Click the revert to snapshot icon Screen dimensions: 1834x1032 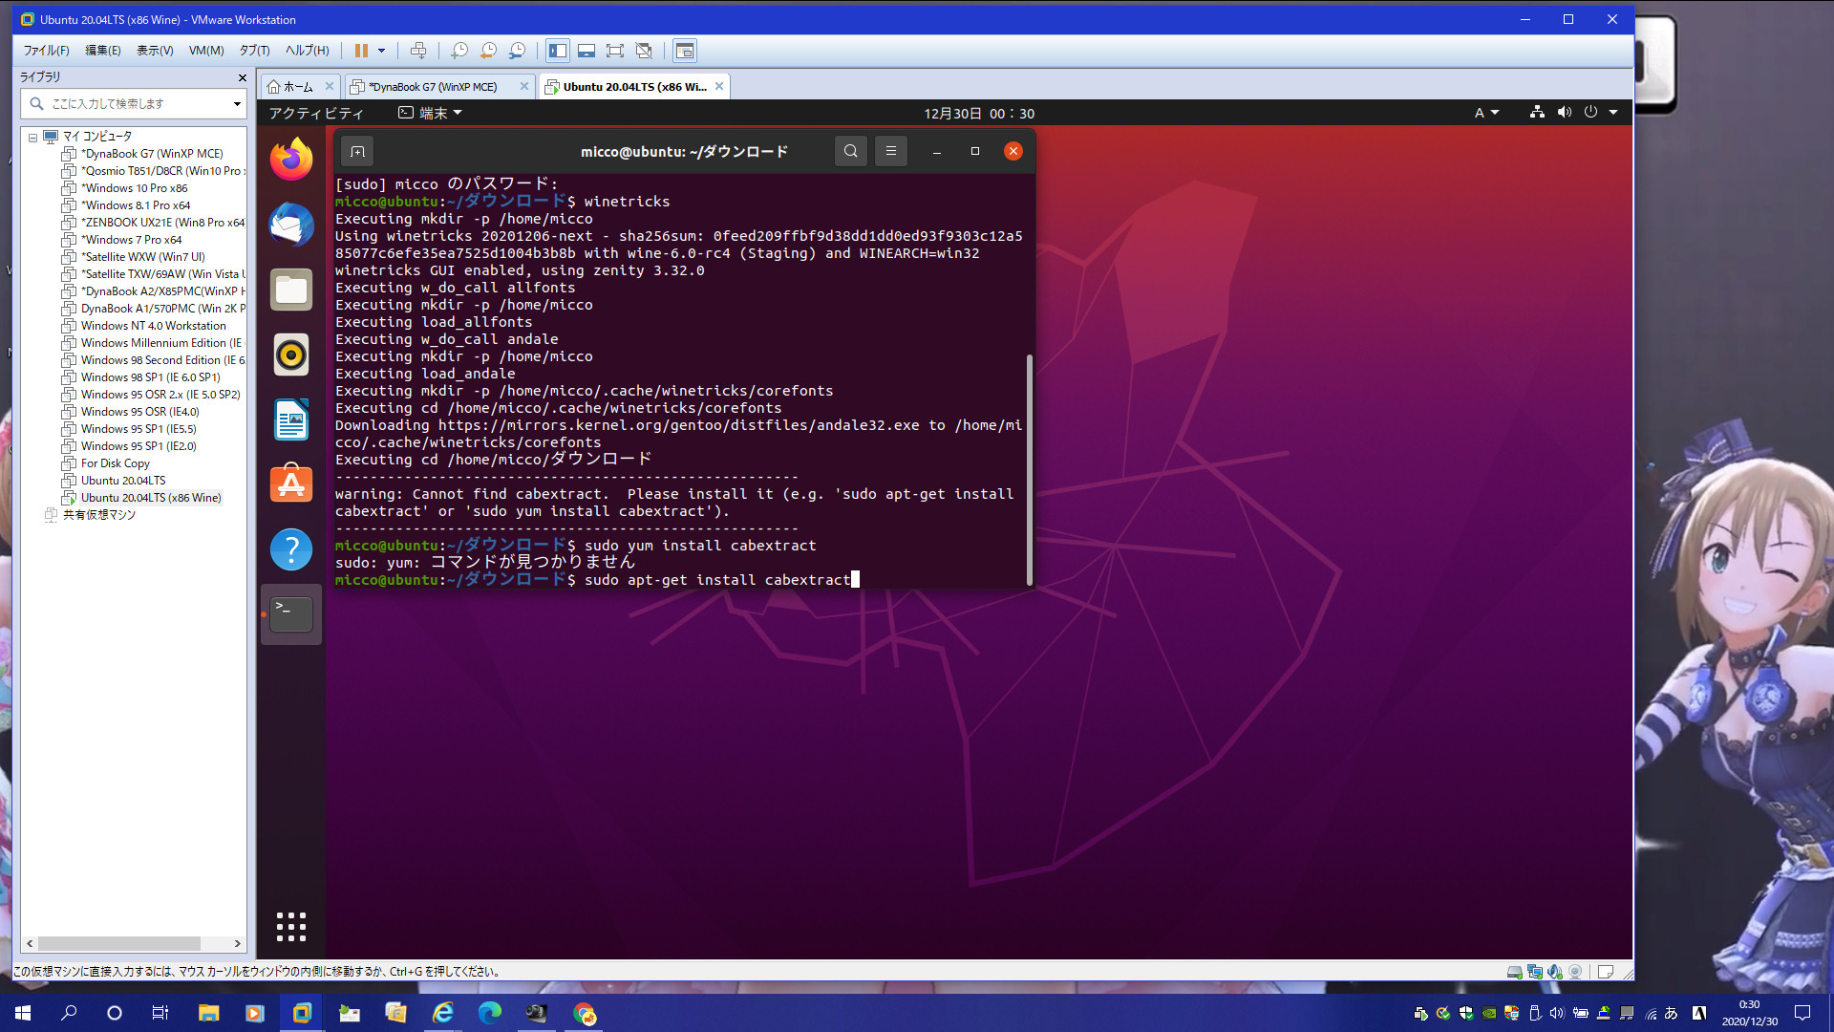(488, 51)
